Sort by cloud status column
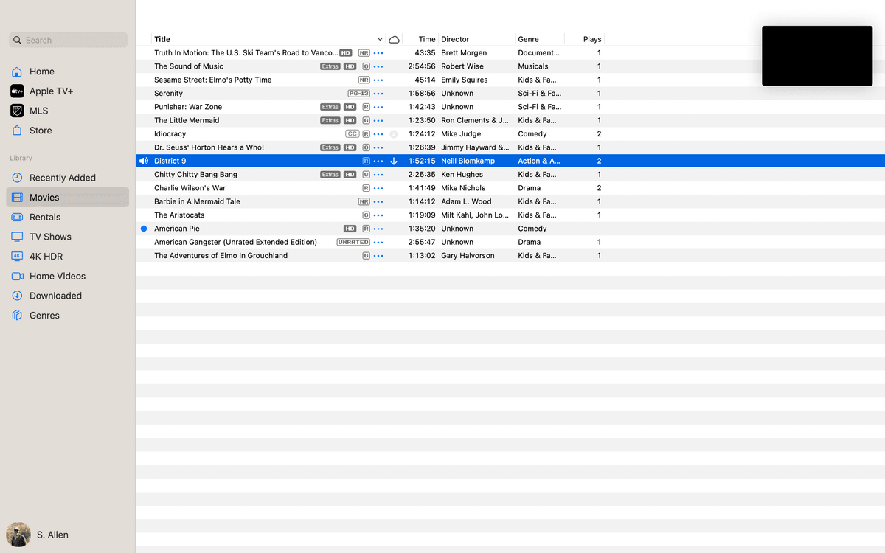The height and width of the screenshot is (553, 885). 394,40
